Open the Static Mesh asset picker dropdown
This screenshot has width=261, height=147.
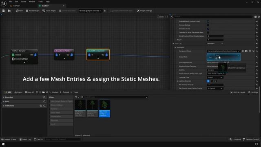click(x=227, y=55)
